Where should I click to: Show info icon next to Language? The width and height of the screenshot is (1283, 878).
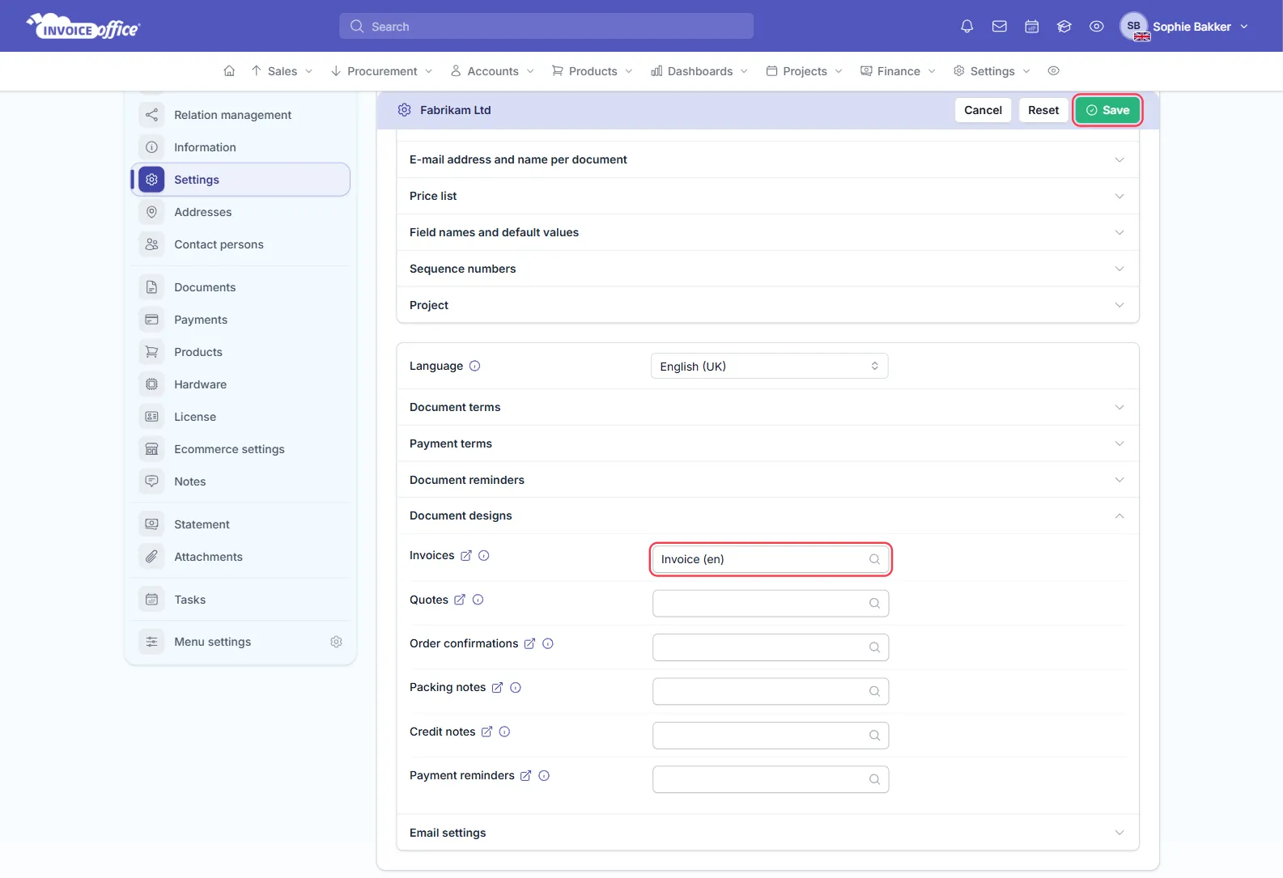[x=475, y=366]
